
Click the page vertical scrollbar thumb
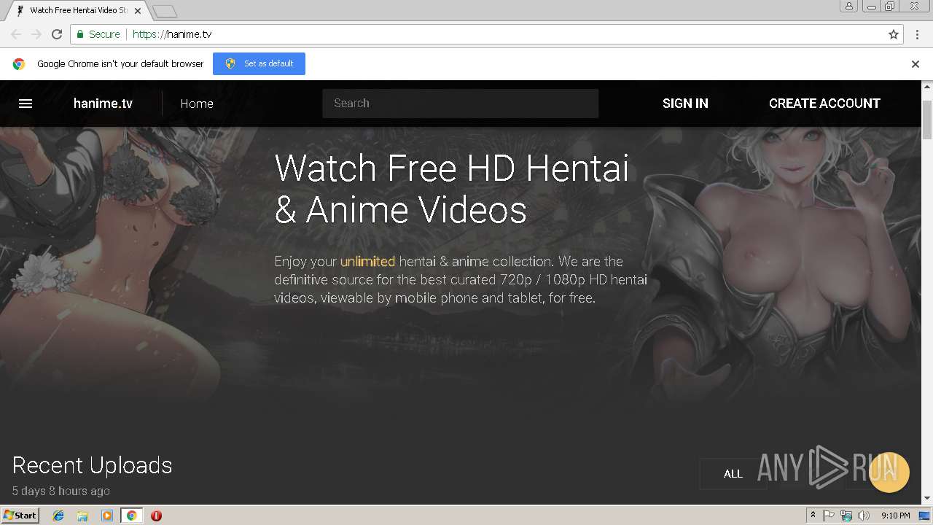tap(927, 120)
